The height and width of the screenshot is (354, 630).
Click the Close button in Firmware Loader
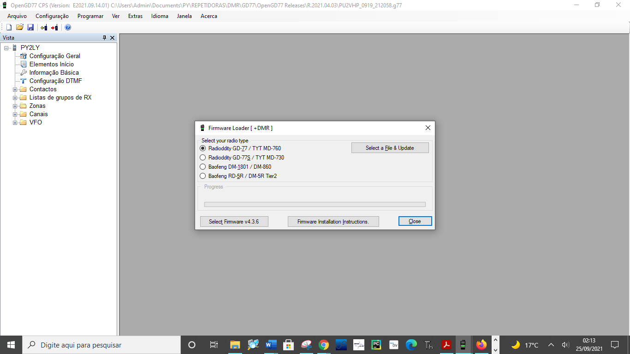(415, 221)
